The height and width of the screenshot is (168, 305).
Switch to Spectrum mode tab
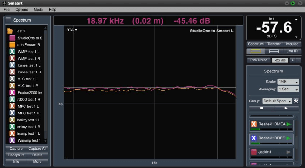pyautogui.click(x=255, y=44)
